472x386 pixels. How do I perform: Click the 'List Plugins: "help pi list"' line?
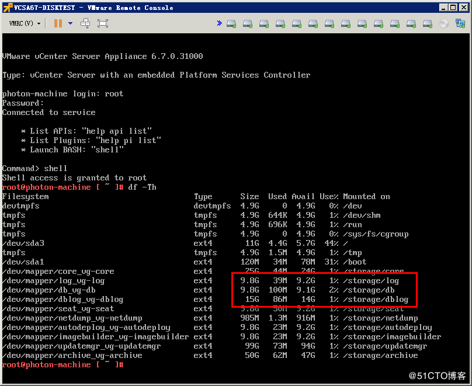91,141
